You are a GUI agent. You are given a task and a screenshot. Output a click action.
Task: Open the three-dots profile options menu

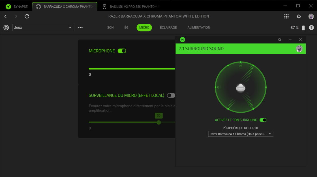(80, 28)
